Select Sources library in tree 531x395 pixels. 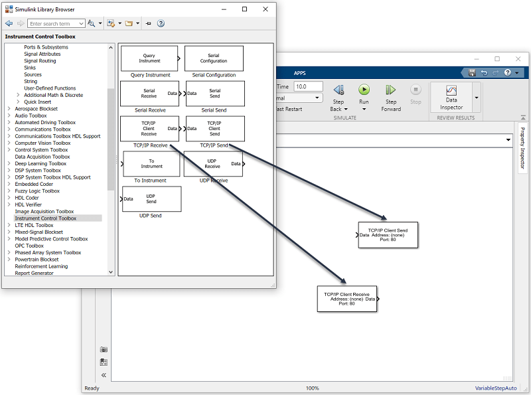33,74
